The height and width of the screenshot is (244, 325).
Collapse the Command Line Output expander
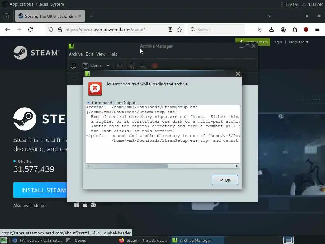pos(88,103)
